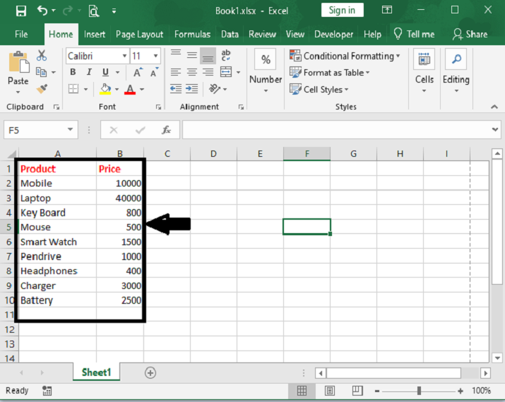
Task: Switch to the Insert tab
Action: [x=95, y=34]
